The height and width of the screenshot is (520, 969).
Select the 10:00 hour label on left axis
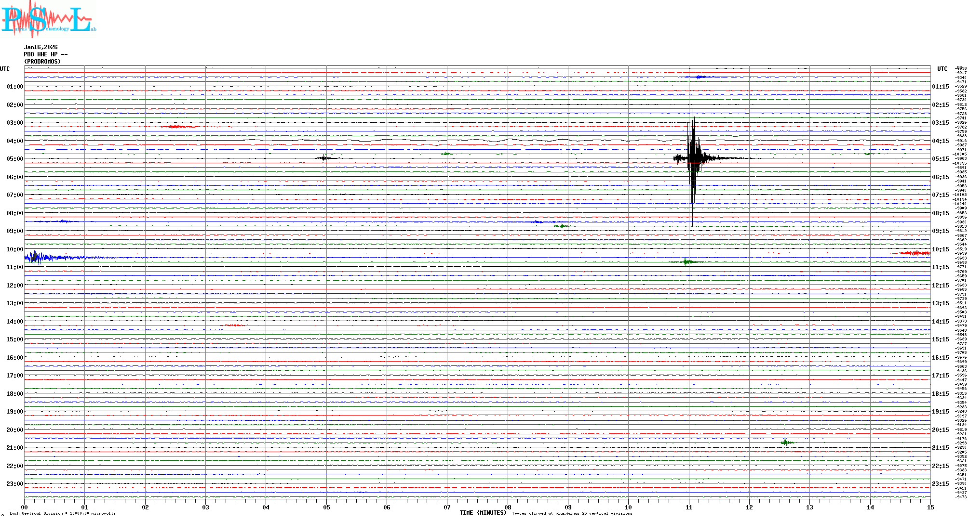click(x=14, y=249)
